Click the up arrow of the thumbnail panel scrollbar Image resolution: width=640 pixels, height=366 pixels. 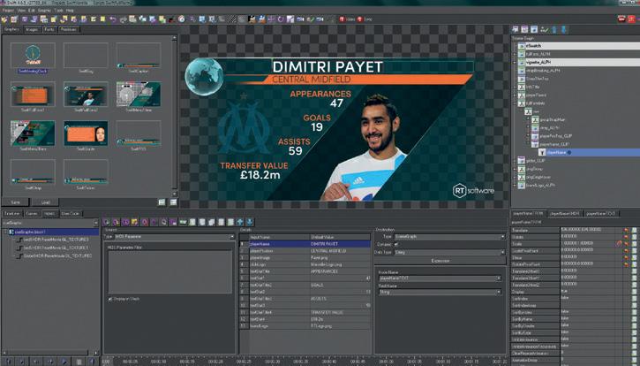click(174, 38)
